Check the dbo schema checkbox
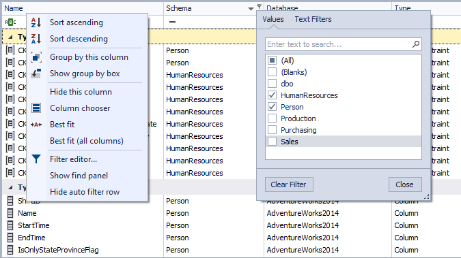461x258 pixels. click(273, 84)
